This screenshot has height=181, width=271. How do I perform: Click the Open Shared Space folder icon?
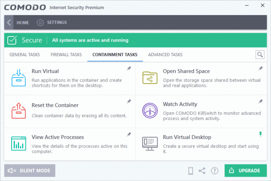(150, 78)
